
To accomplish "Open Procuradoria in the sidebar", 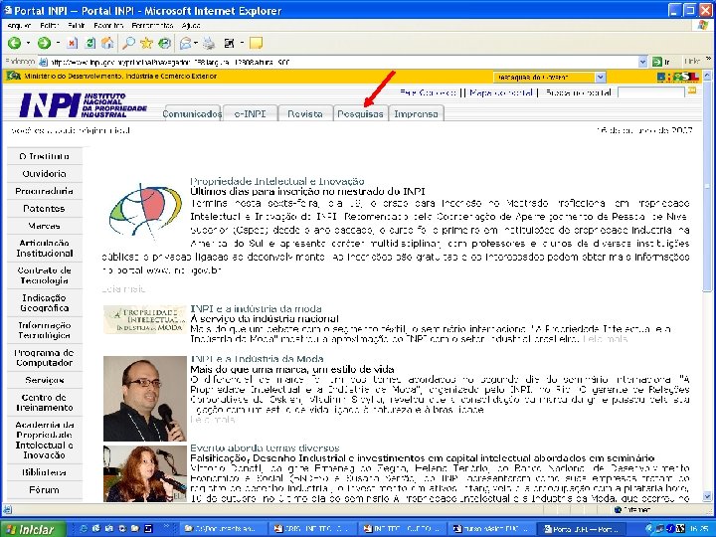I will (45, 191).
